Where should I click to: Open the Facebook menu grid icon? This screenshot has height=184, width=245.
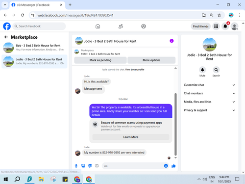(x=216, y=26)
